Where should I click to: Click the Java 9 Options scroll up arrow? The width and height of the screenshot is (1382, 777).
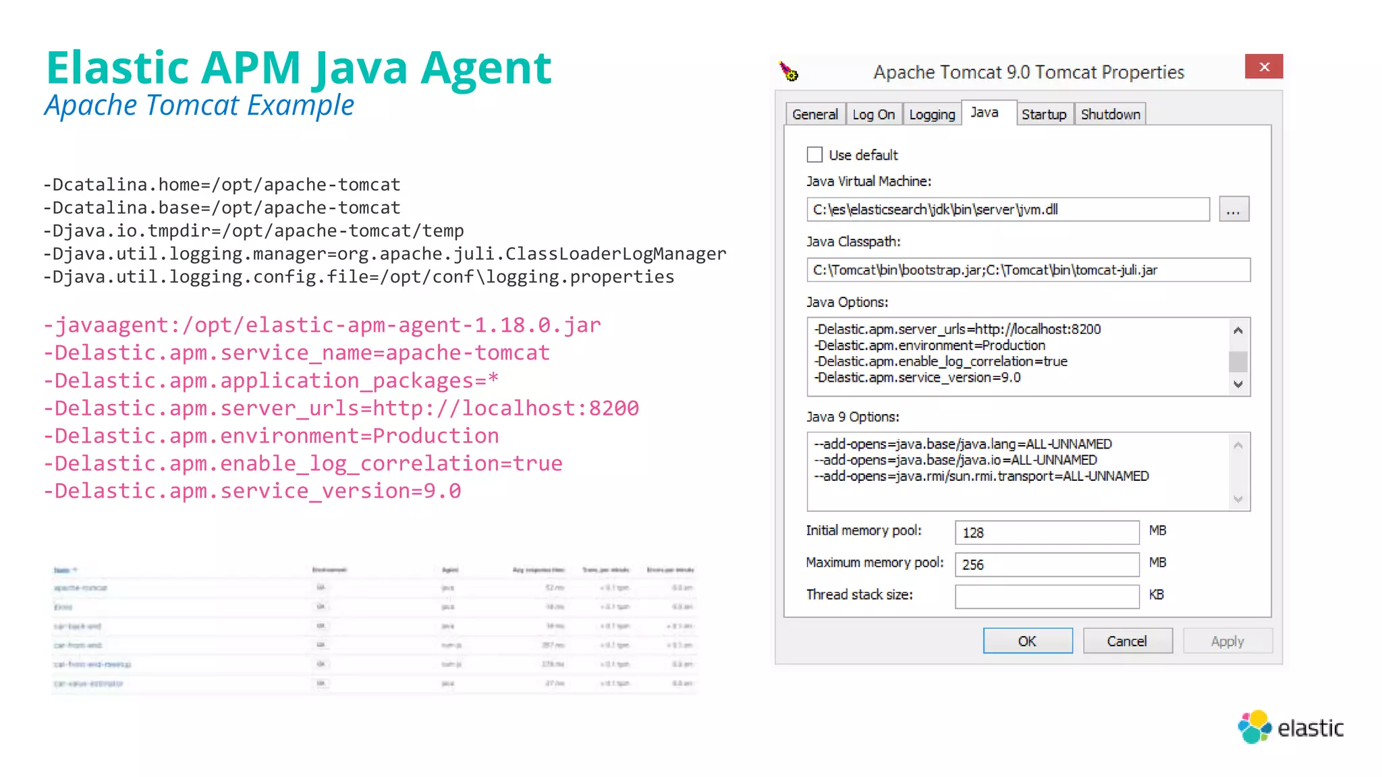click(1238, 445)
